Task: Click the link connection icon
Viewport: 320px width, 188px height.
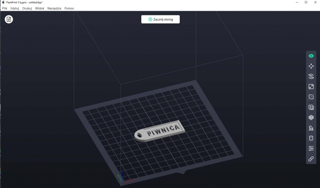Action: [311, 159]
